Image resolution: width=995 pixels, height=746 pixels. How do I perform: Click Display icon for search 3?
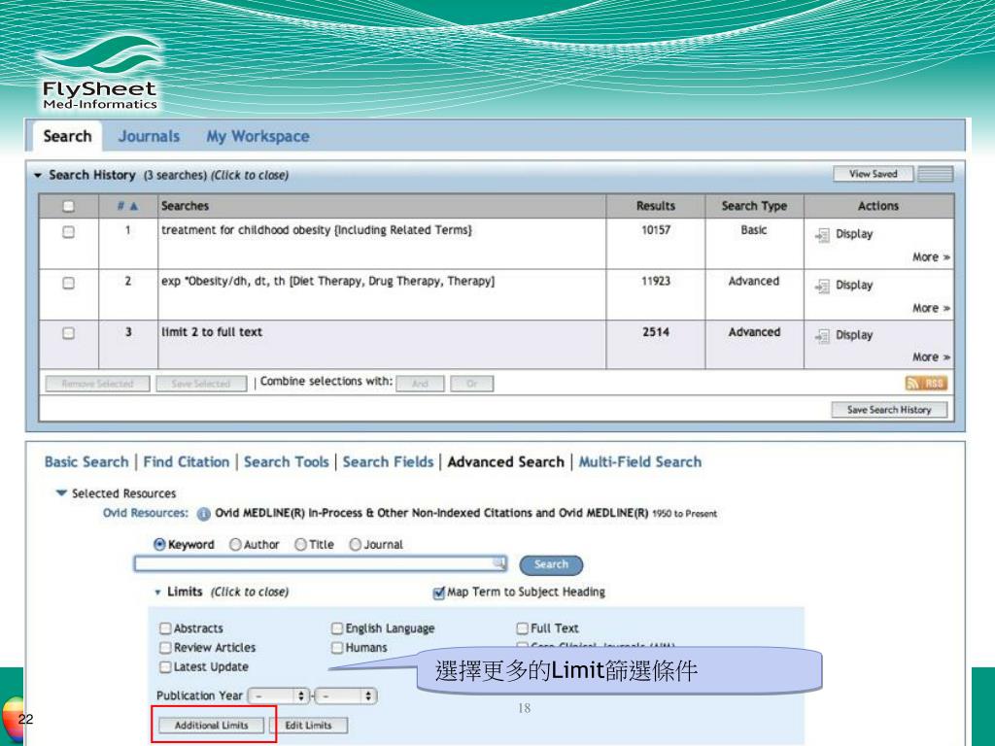pyautogui.click(x=822, y=336)
